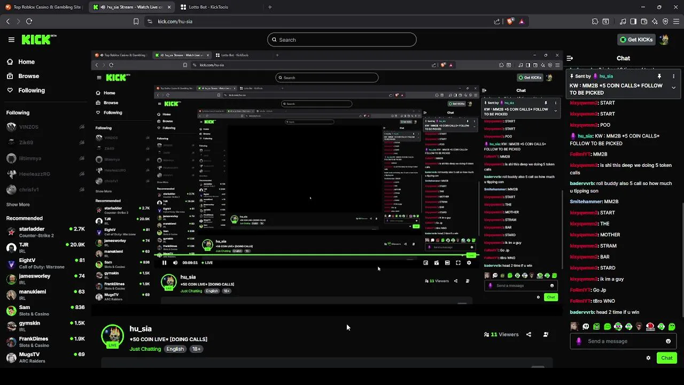Go back in the browser
Viewport: 684px width, 385px height.
click(x=8, y=21)
